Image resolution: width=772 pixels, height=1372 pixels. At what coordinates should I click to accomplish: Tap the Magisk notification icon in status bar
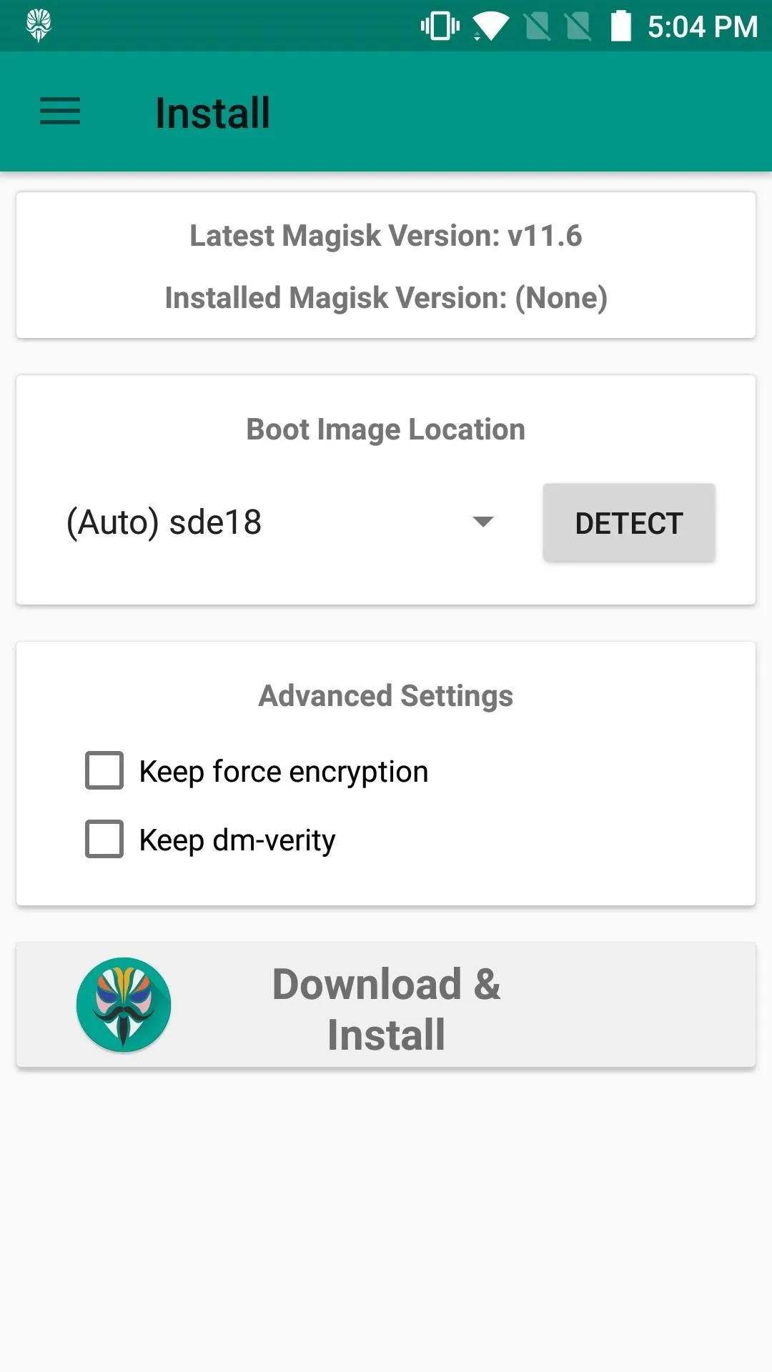click(x=39, y=26)
